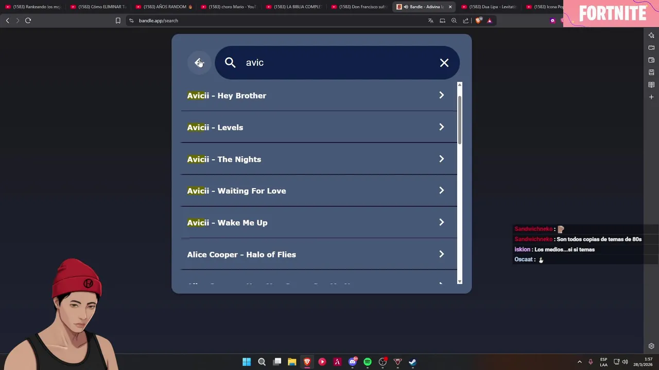Open the red play-button app on taskbar
The width and height of the screenshot is (659, 370).
322,362
